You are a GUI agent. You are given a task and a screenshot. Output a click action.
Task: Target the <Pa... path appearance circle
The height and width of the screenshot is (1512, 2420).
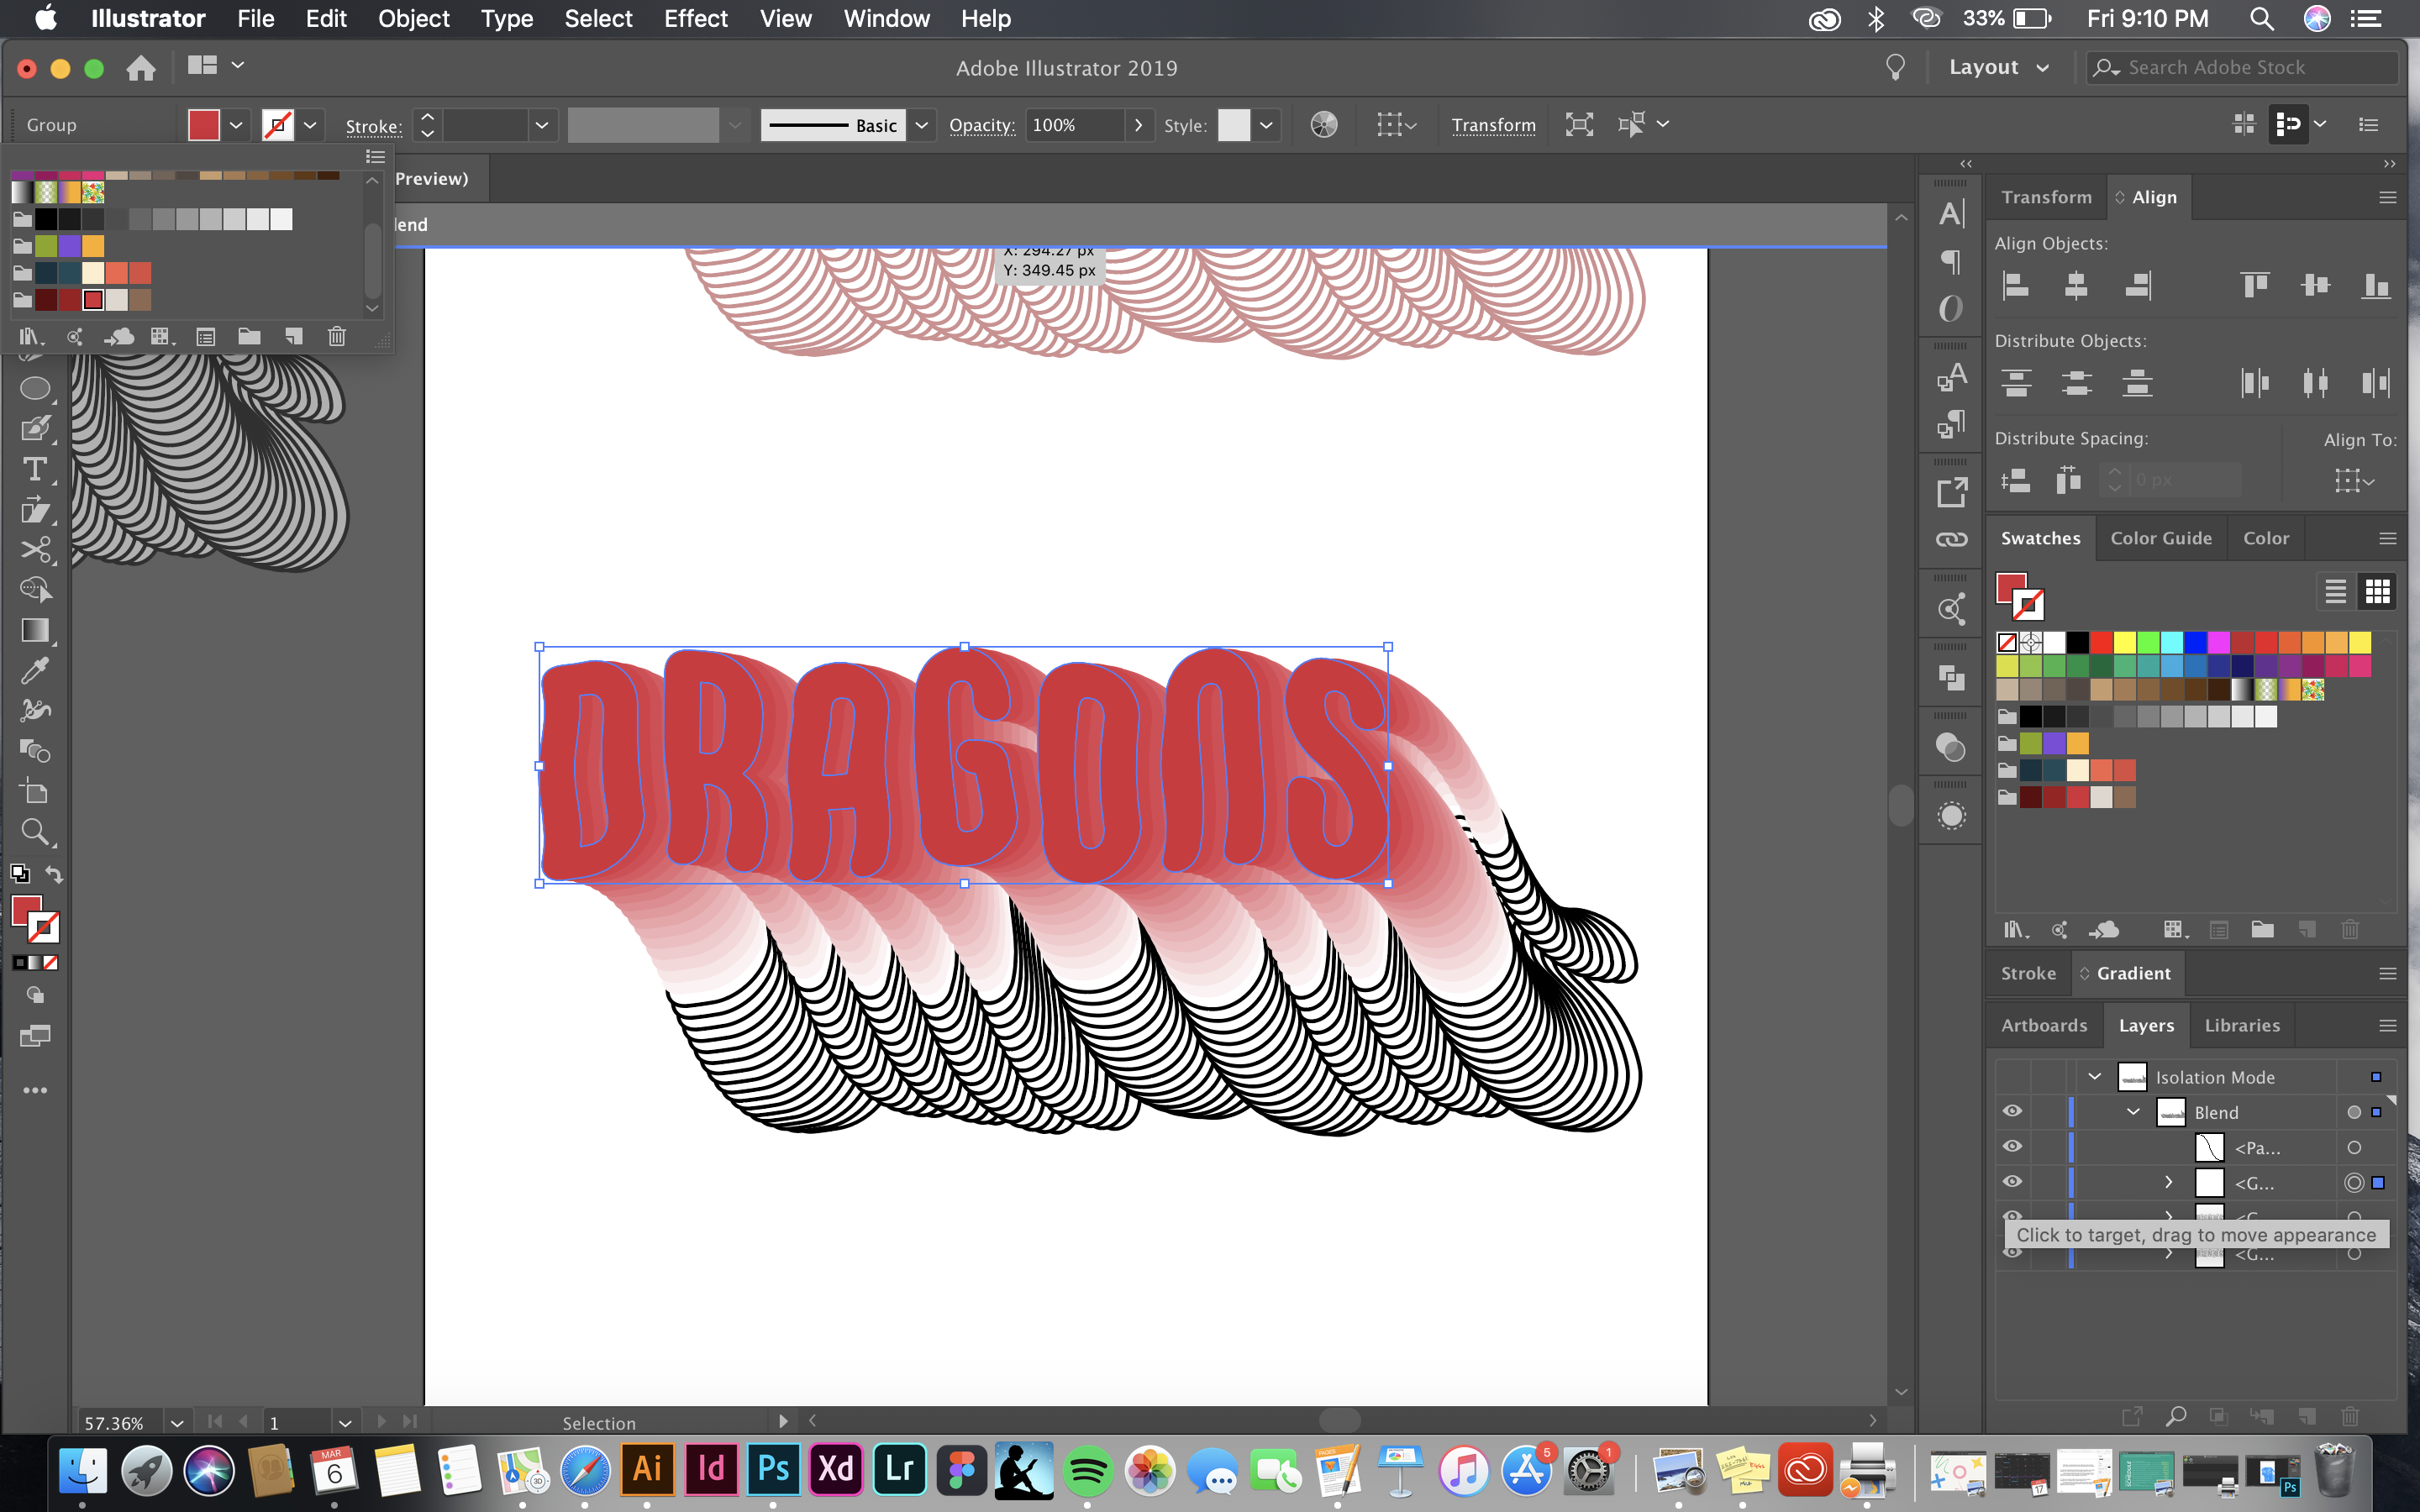2354,1147
